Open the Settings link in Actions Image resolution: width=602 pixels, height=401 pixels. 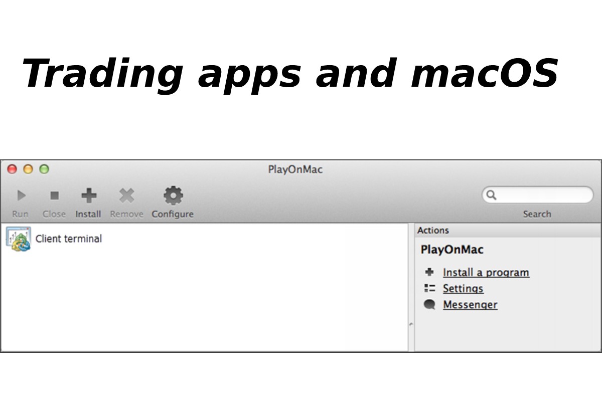(463, 288)
